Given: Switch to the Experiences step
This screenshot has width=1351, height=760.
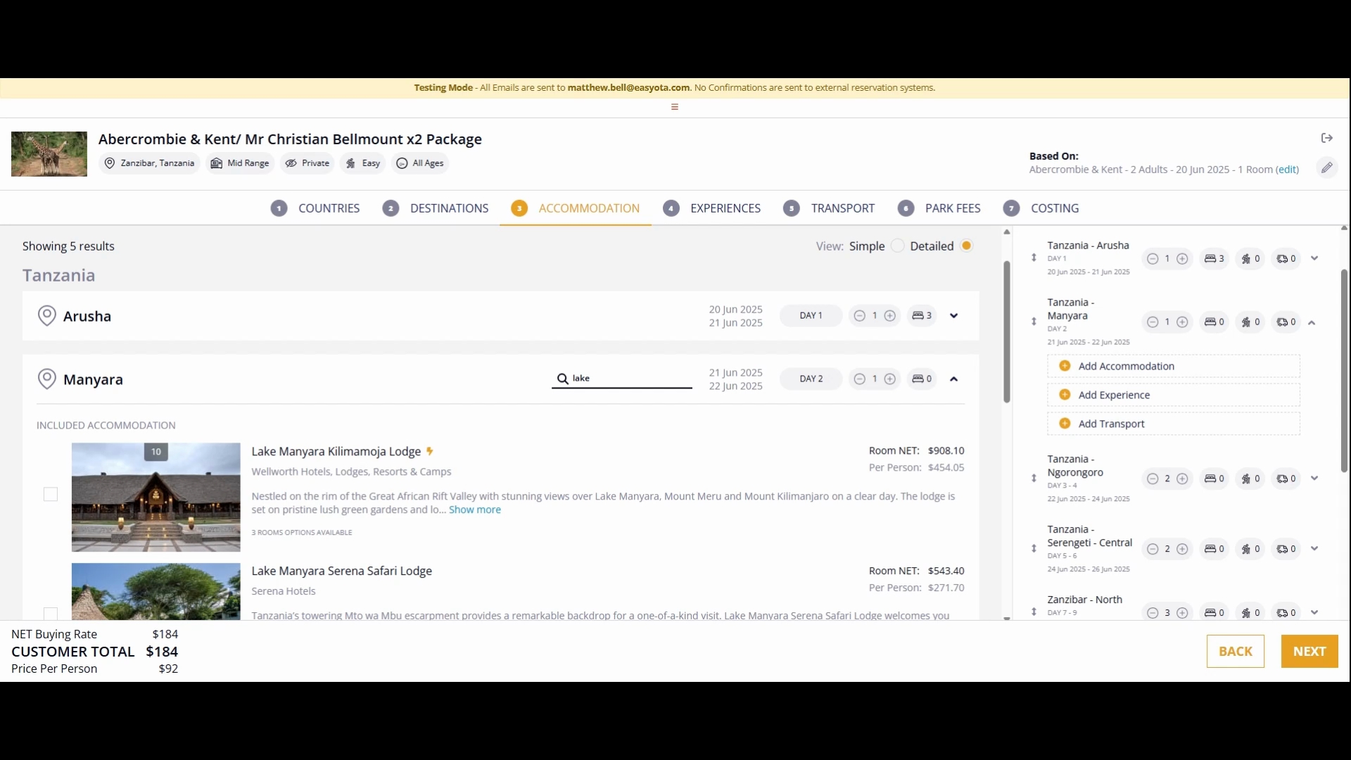Looking at the screenshot, I should click(x=712, y=208).
